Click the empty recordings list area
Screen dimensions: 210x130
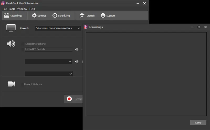[x=146, y=74]
